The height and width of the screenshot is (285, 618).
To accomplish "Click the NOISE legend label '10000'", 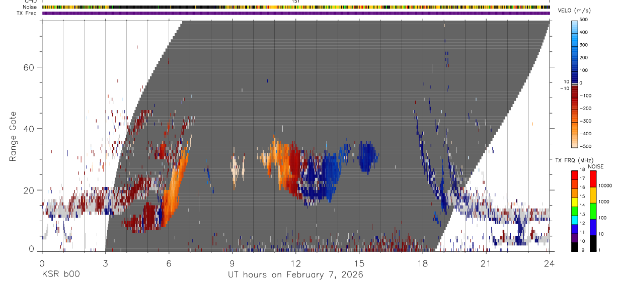I will pos(604,185).
